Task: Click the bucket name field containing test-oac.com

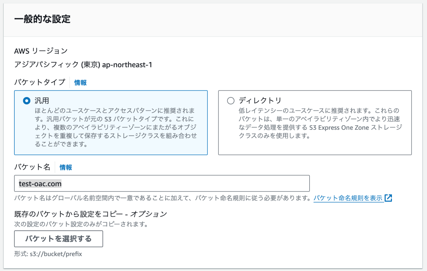Action: tap(162, 183)
